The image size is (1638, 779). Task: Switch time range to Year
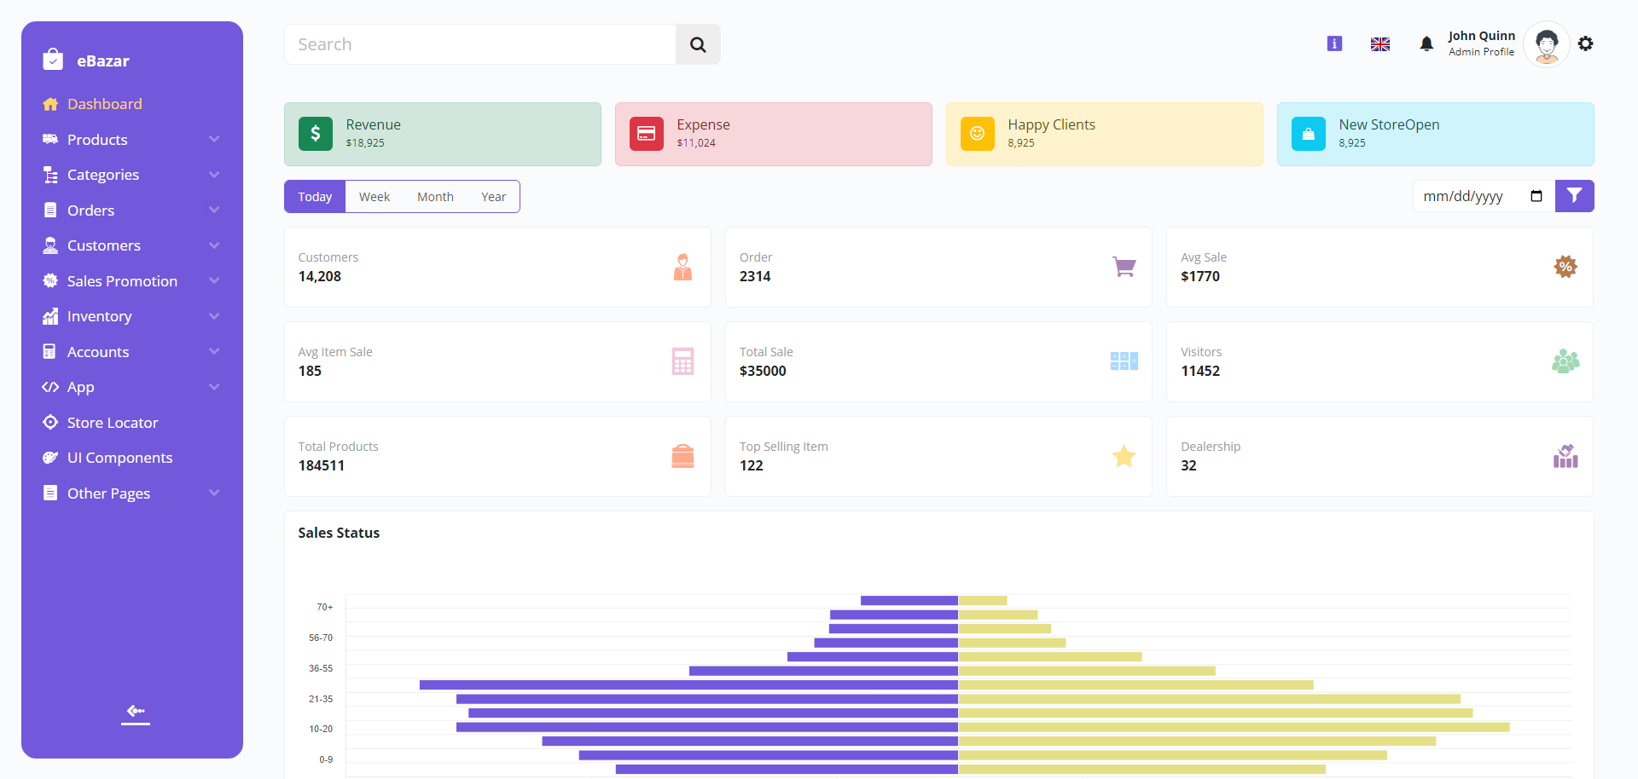point(493,197)
